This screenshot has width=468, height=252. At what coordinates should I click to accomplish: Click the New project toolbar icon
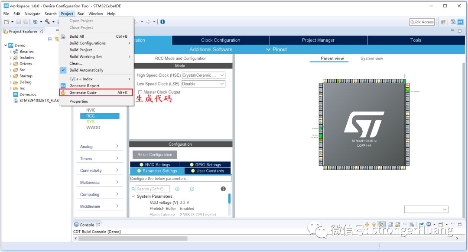click(x=6, y=22)
